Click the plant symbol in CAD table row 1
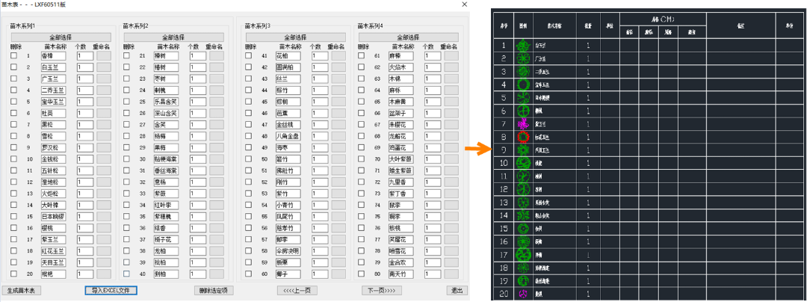 [x=523, y=46]
